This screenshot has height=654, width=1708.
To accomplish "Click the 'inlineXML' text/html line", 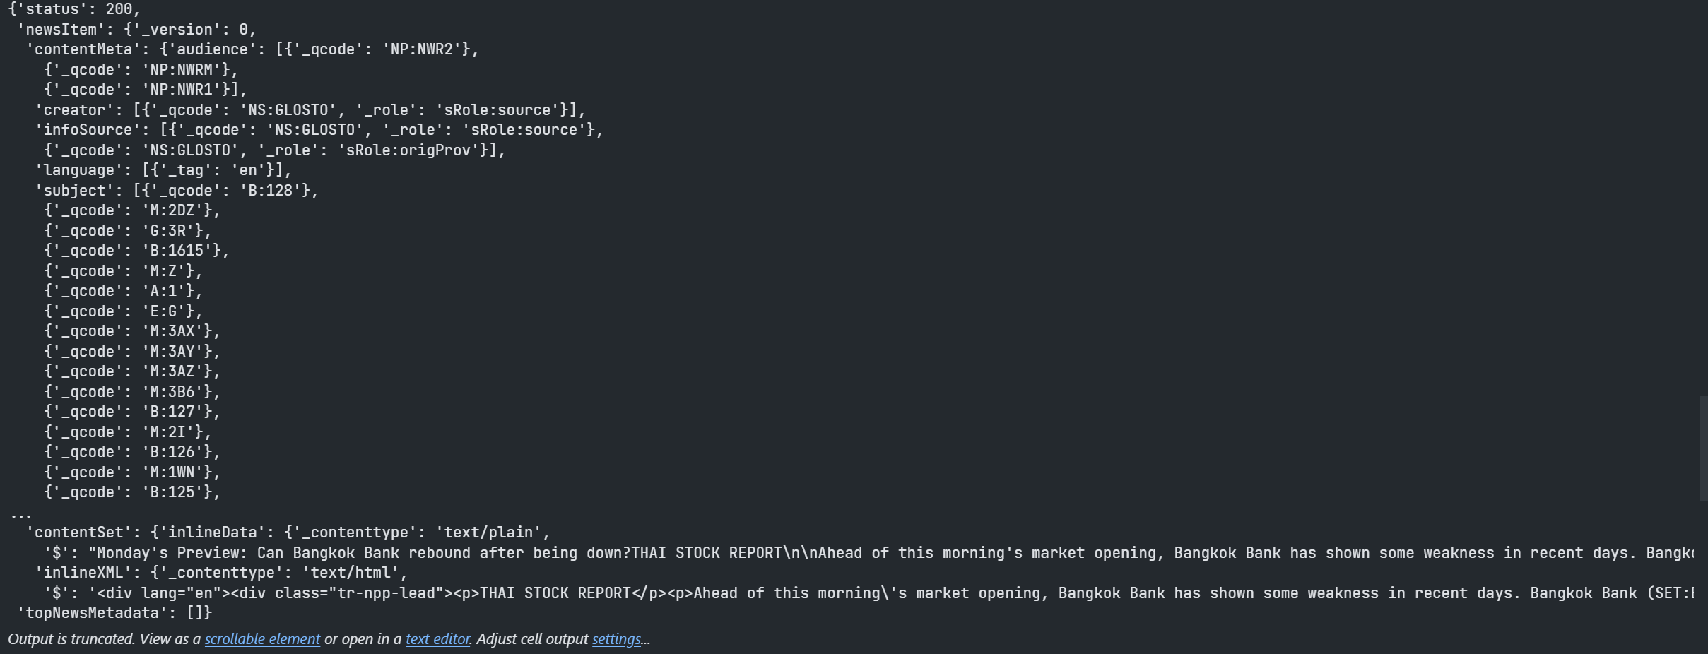I will pos(221,573).
